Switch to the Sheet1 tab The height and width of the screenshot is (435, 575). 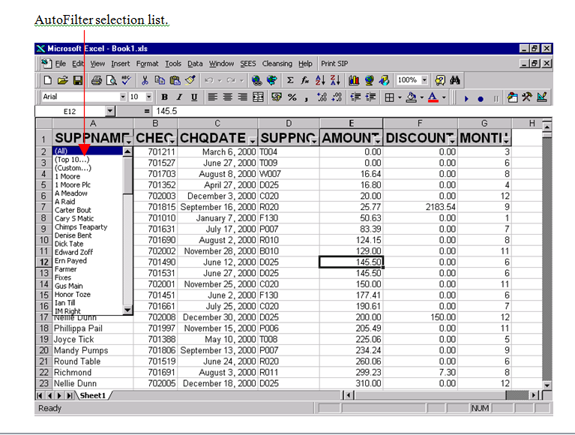[92, 395]
